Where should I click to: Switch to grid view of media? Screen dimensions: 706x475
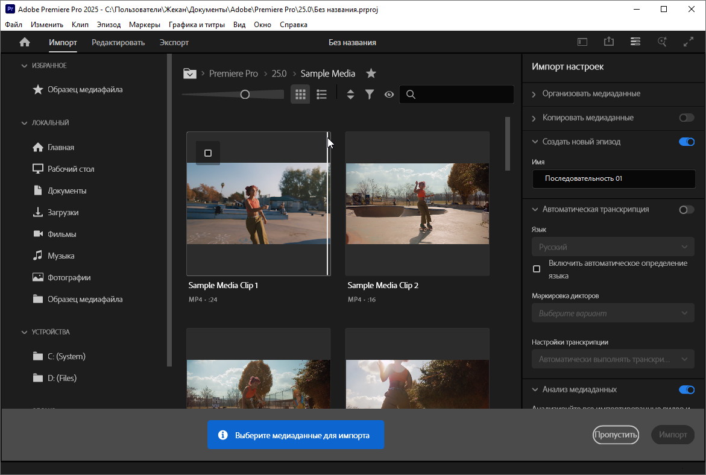300,94
